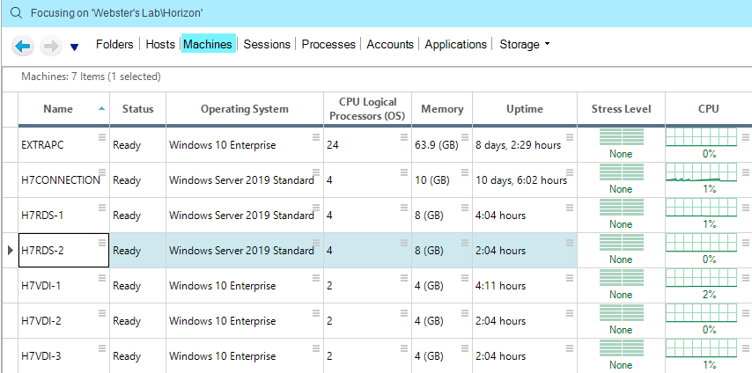This screenshot has height=373, width=752.
Task: Sort by the Operating System column header
Action: (244, 109)
